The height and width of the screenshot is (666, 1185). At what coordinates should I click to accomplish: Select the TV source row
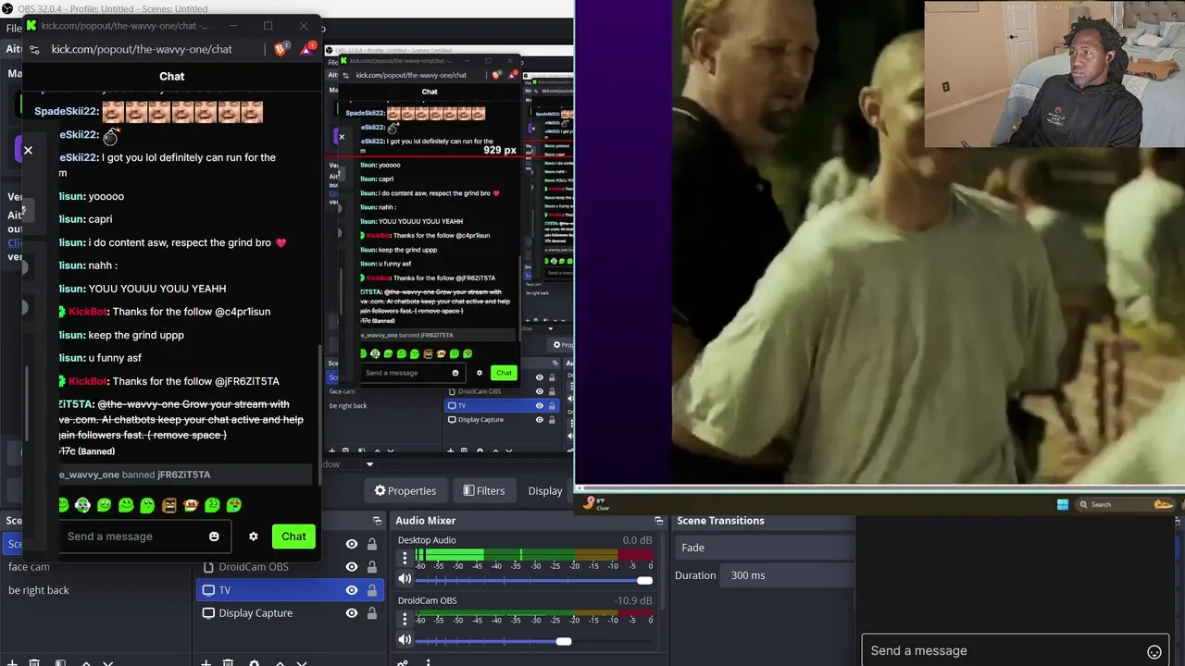[291, 590]
